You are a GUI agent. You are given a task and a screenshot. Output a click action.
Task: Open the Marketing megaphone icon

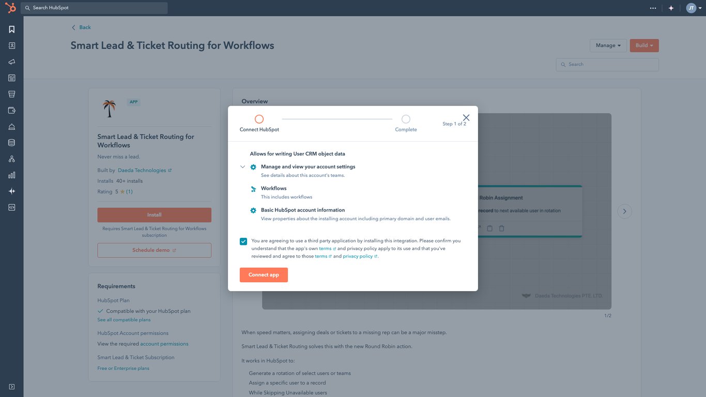point(11,62)
